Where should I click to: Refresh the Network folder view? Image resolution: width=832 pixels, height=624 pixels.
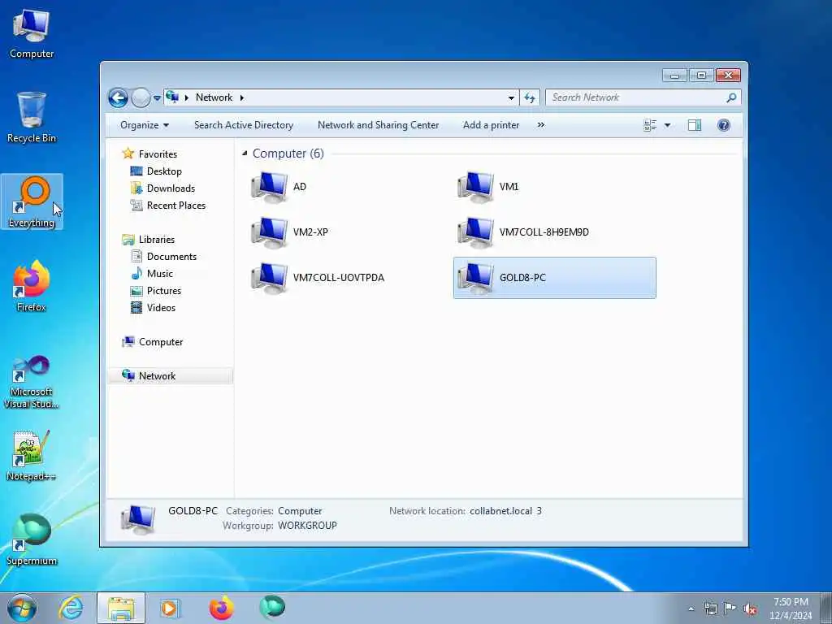(530, 97)
